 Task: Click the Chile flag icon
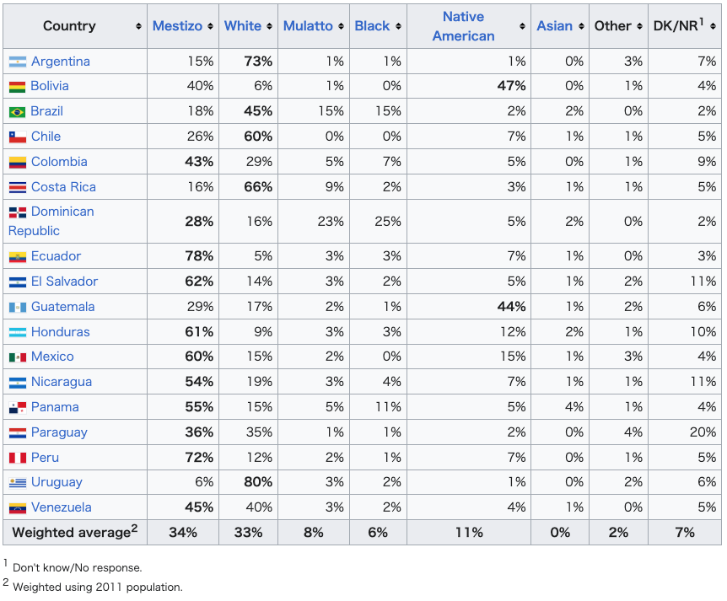pyautogui.click(x=18, y=137)
